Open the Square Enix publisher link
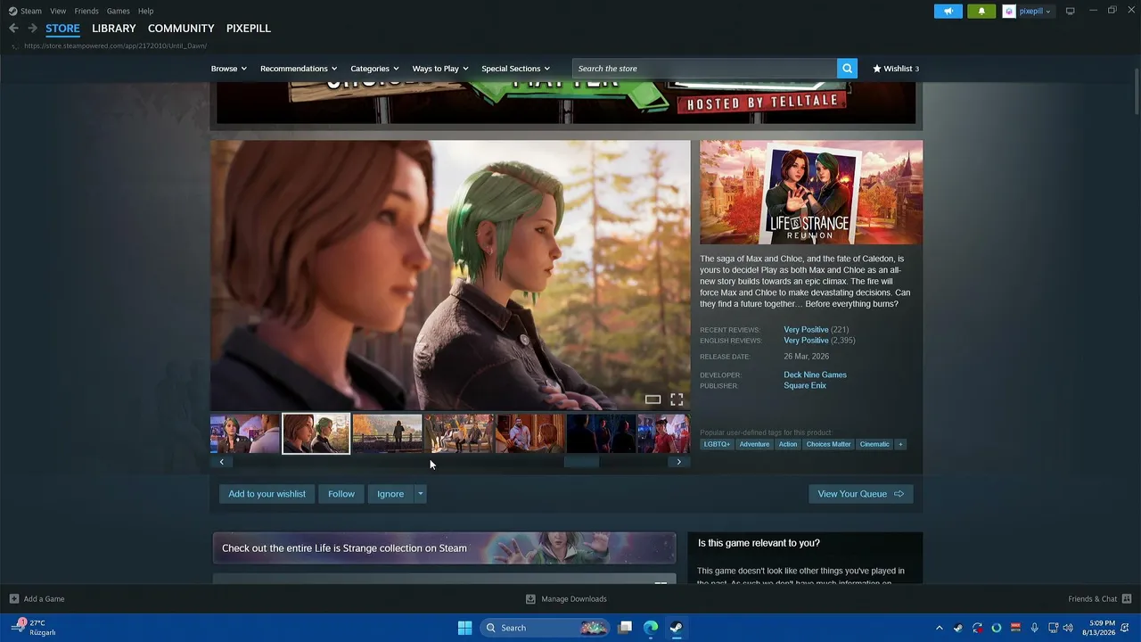 [805, 386]
